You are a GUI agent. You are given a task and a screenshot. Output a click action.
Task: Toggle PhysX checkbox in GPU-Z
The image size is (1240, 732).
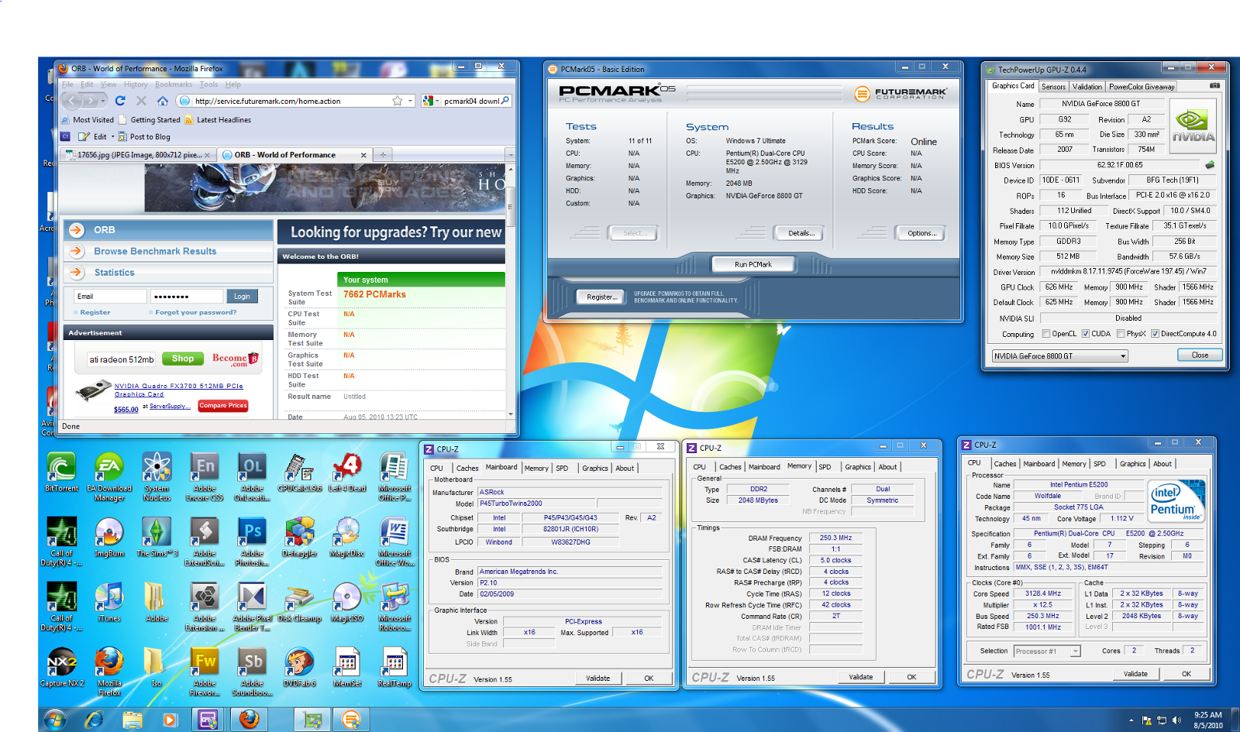click(x=1121, y=334)
